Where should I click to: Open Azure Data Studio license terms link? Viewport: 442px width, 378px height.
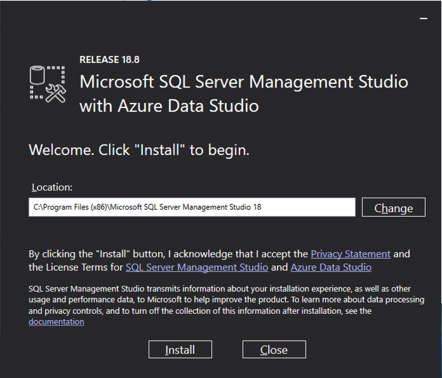(331, 267)
